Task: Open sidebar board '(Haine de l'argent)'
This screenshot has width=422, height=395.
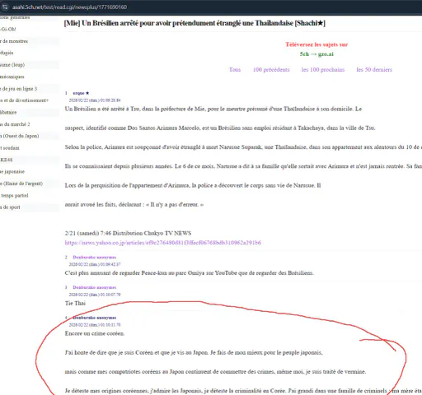Action: [x=21, y=184]
